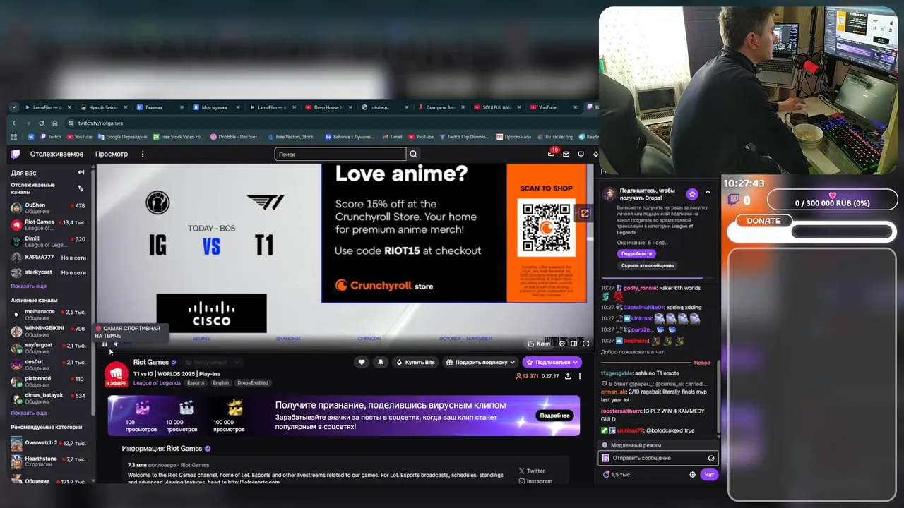Image resolution: width=904 pixels, height=508 pixels.
Task: Open chat settings gear
Action: pos(693,475)
